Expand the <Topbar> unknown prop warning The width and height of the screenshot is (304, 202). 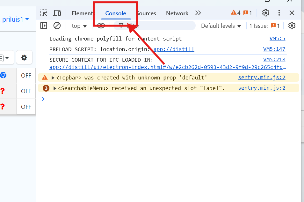pyautogui.click(x=53, y=78)
